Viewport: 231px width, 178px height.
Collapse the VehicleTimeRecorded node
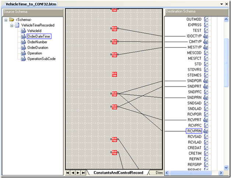(12, 26)
